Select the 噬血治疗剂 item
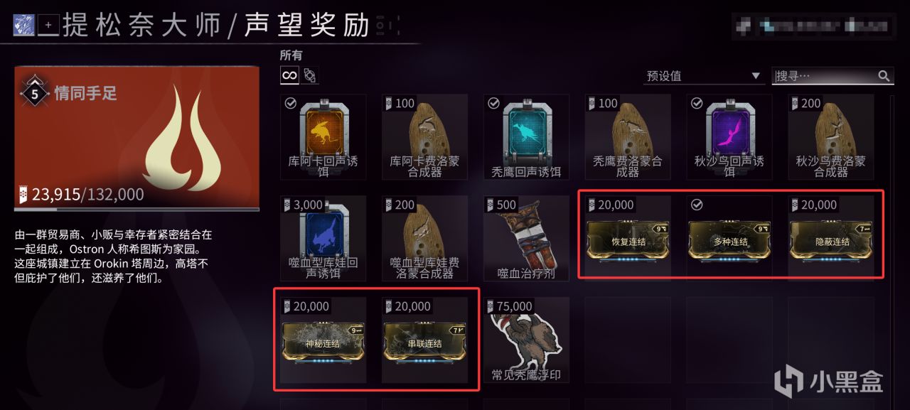Screen dimensions: 910x410 coord(527,238)
